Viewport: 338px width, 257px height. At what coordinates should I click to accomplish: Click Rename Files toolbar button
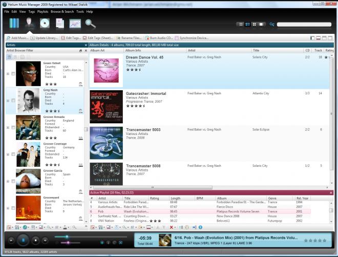pyautogui.click(x=129, y=38)
